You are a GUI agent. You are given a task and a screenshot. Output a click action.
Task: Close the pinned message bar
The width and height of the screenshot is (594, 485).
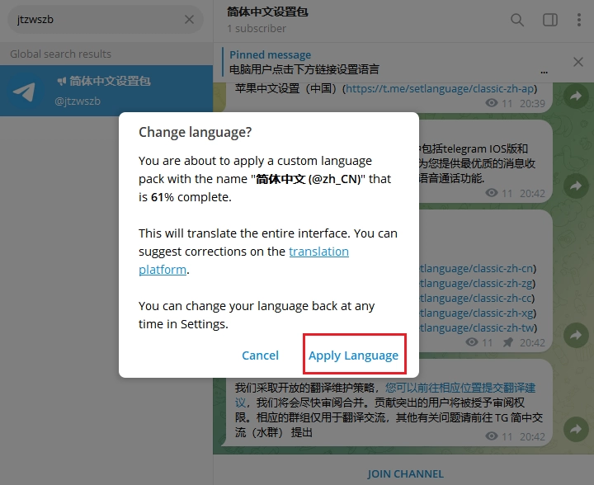coord(577,62)
